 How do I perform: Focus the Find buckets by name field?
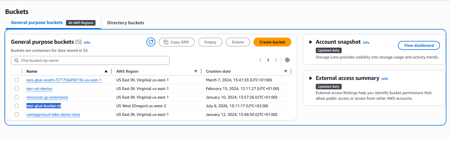pos(90,60)
